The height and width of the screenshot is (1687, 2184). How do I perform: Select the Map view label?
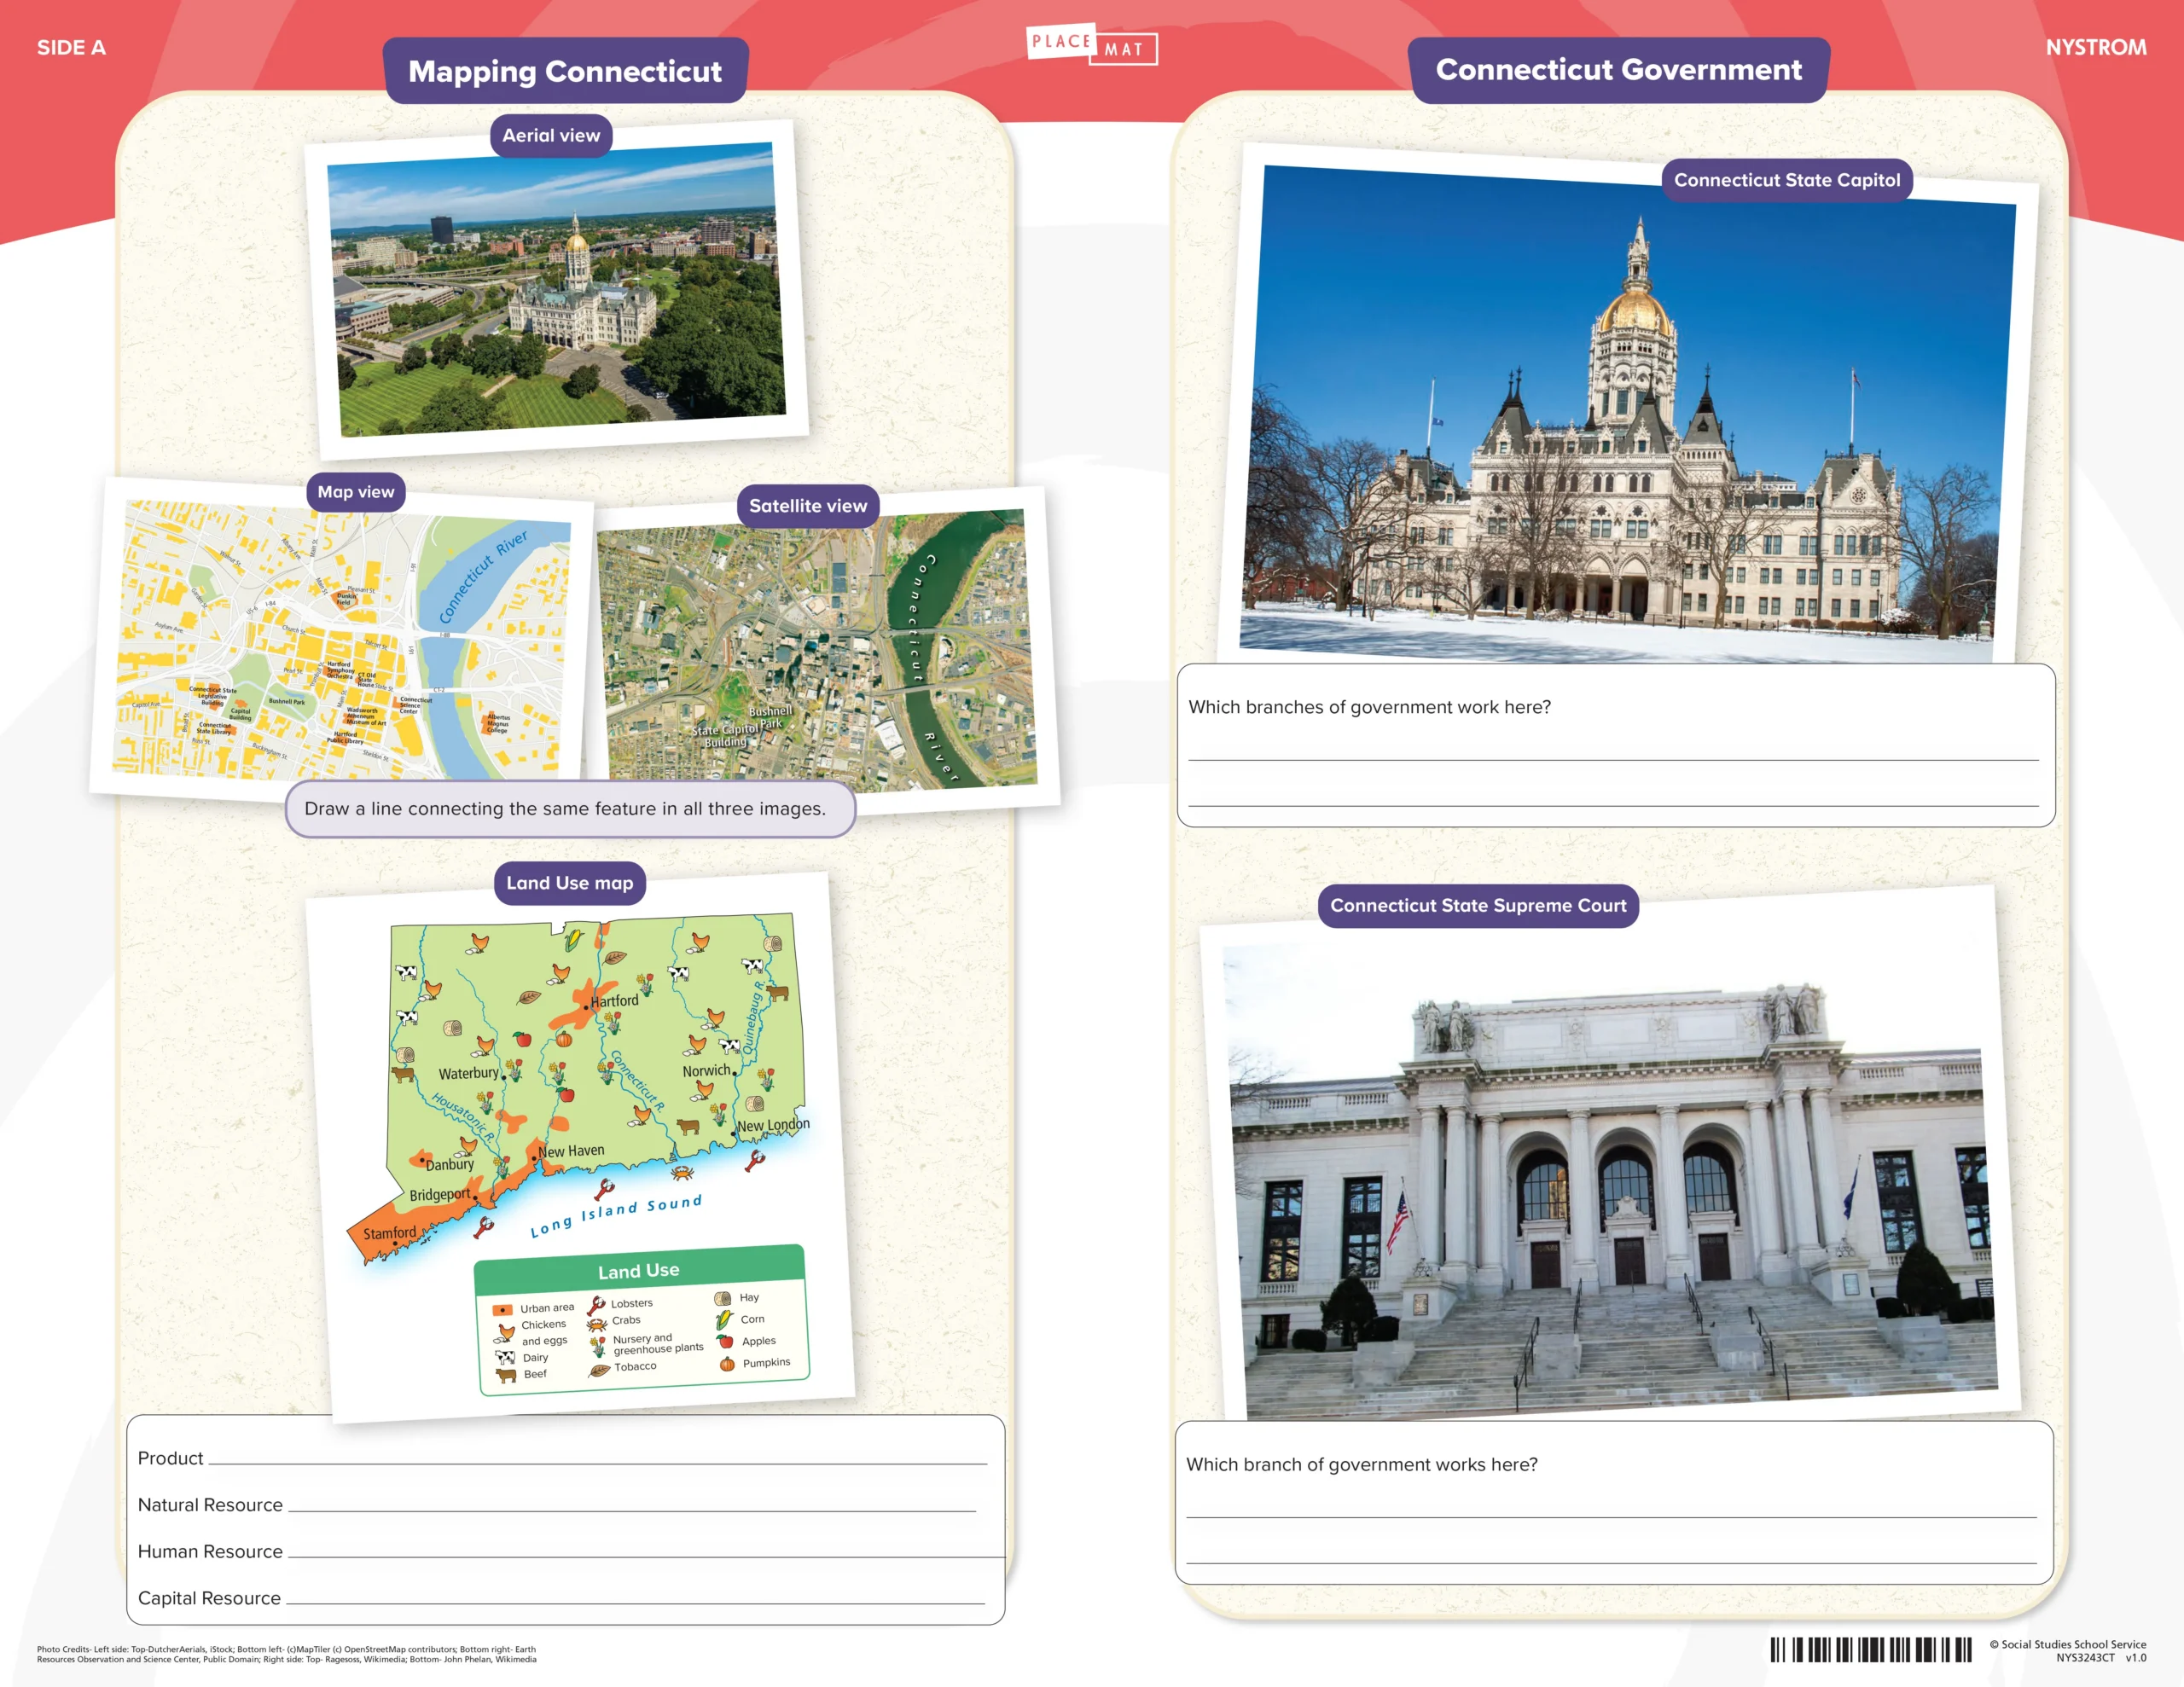[x=356, y=492]
